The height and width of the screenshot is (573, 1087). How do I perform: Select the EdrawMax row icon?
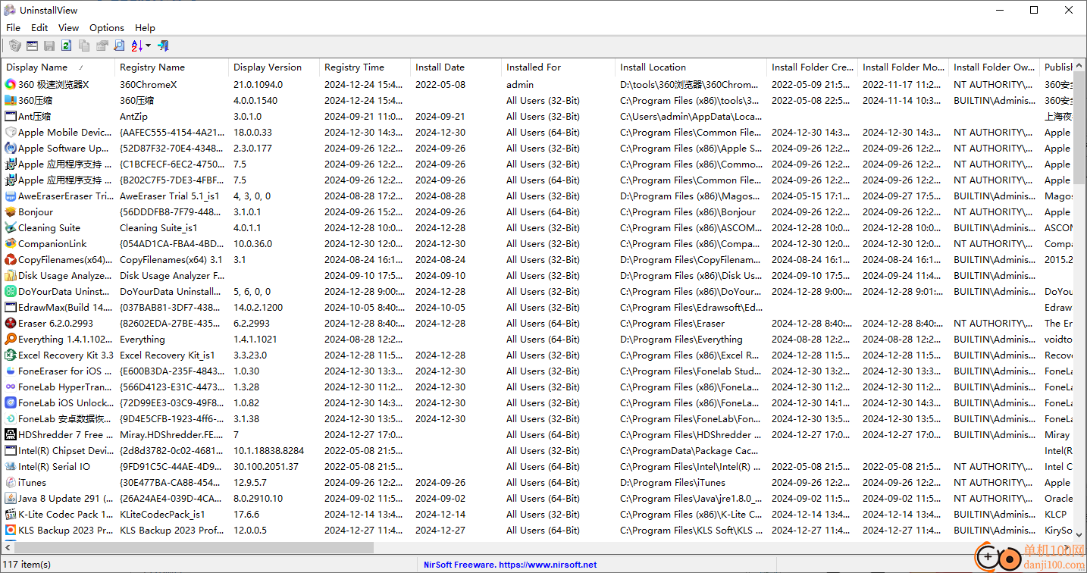point(11,308)
